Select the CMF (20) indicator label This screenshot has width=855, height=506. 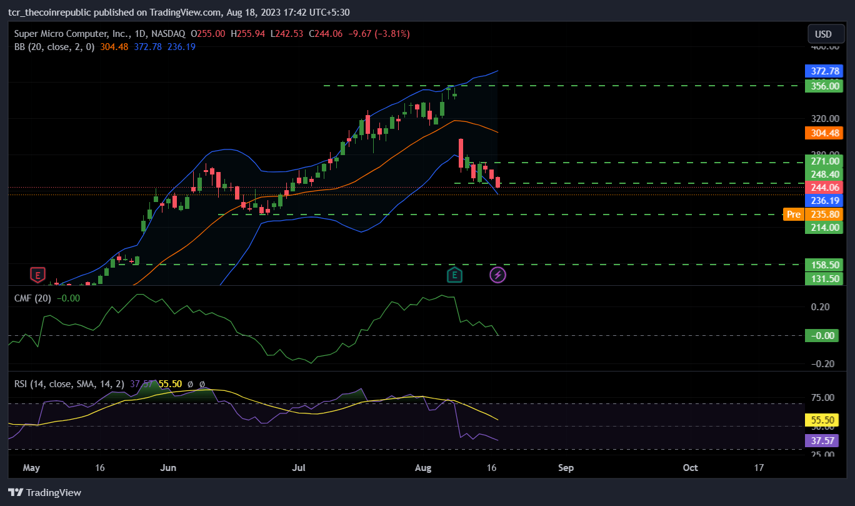pyautogui.click(x=32, y=298)
